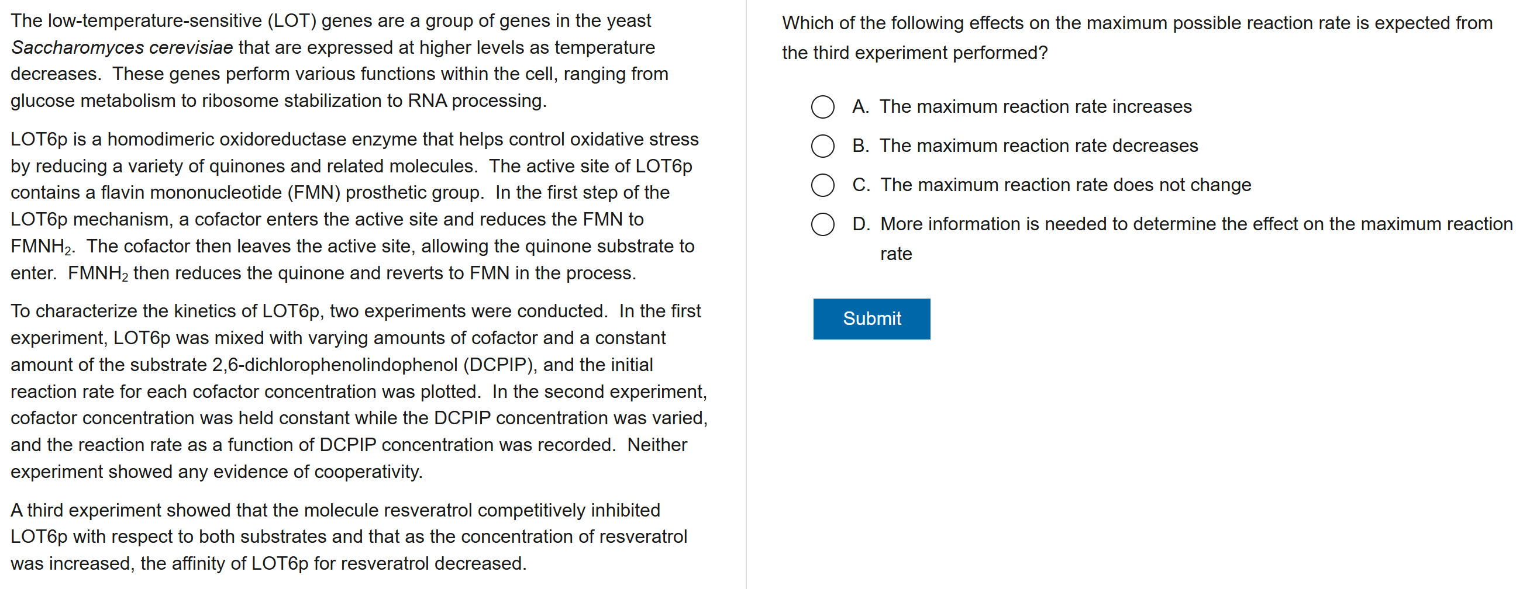The height and width of the screenshot is (589, 1530).
Task: Click the paragraph beginning "A third experiment showed"
Action: pos(348,537)
